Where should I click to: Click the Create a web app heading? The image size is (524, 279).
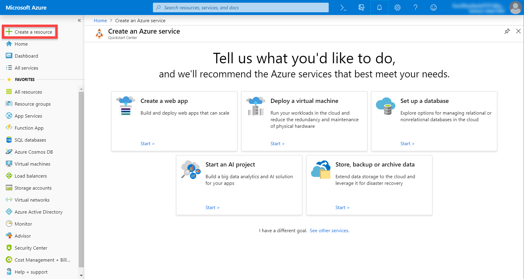164,101
